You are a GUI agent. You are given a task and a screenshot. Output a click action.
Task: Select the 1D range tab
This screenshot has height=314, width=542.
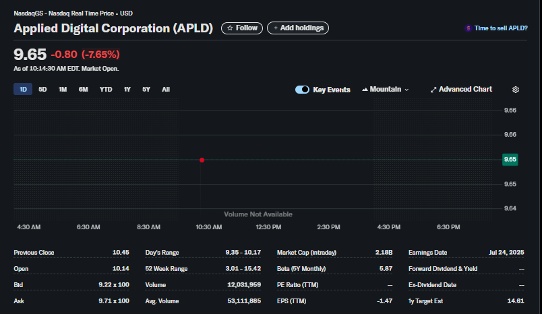tap(23, 89)
